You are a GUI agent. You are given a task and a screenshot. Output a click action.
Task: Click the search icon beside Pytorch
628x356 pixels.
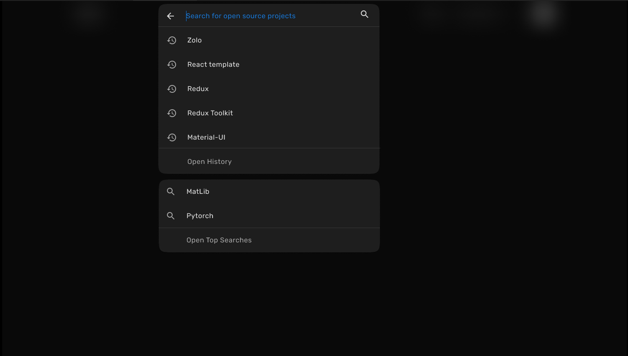tap(171, 216)
